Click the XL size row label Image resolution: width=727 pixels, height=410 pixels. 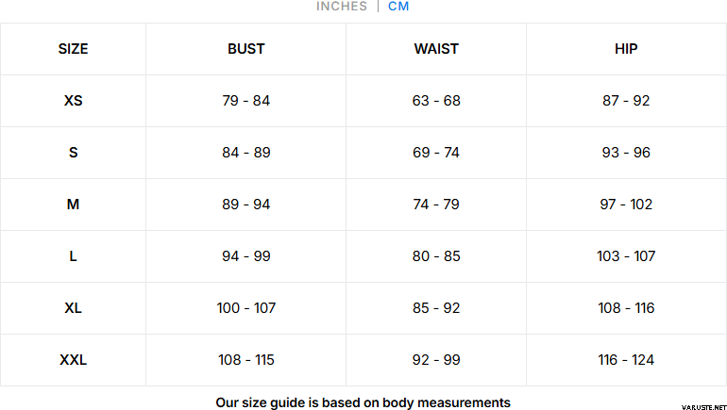(73, 308)
